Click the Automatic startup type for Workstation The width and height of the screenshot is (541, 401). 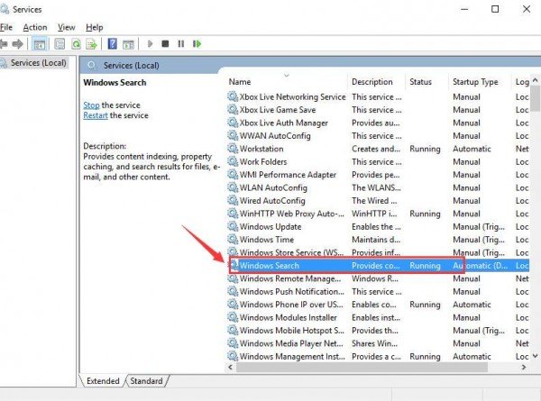point(472,149)
